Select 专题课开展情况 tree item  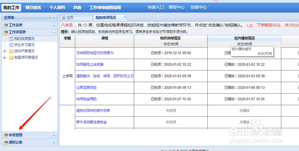point(26,58)
